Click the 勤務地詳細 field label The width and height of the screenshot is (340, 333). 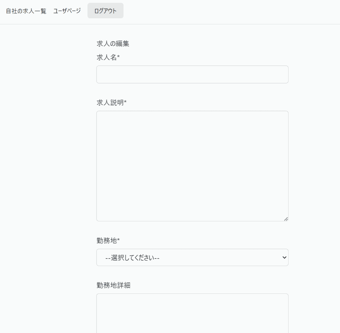coord(113,285)
